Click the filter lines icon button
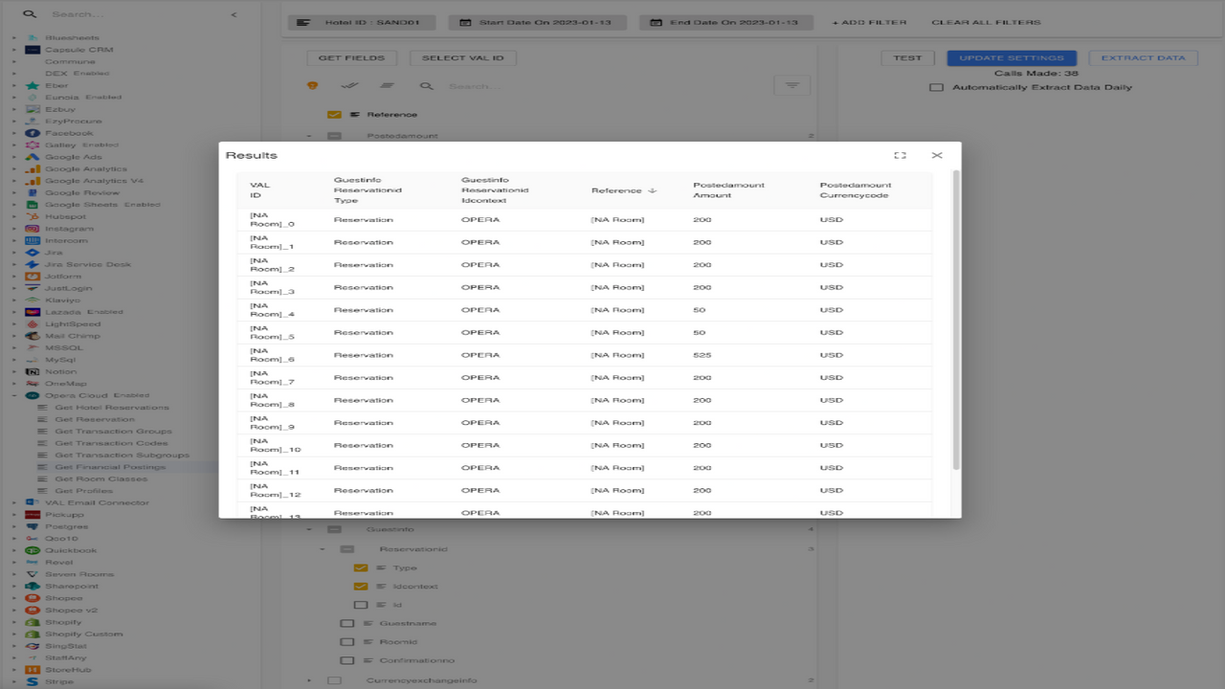Image resolution: width=1225 pixels, height=689 pixels. (791, 86)
